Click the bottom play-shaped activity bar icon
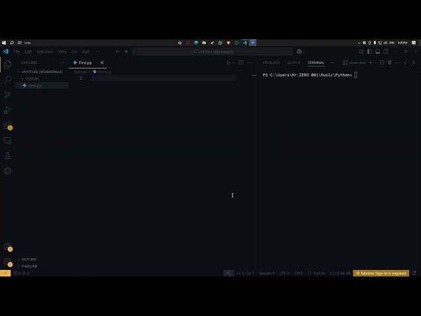421x316 pixels. (7, 171)
